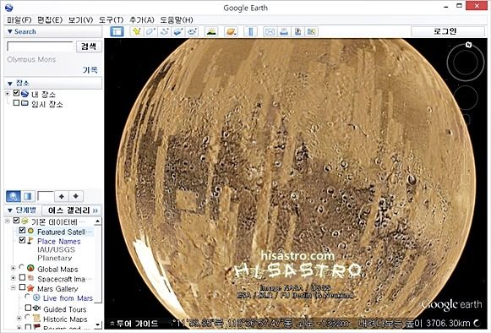
Task: Add a new placemark using pushpin icon
Action: (137, 31)
